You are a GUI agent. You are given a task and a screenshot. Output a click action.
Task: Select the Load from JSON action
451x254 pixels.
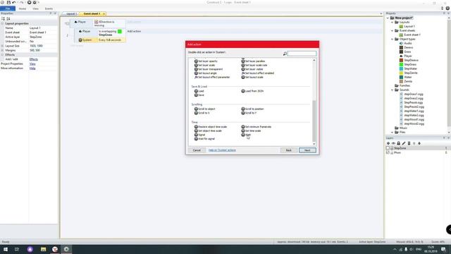(x=252, y=91)
